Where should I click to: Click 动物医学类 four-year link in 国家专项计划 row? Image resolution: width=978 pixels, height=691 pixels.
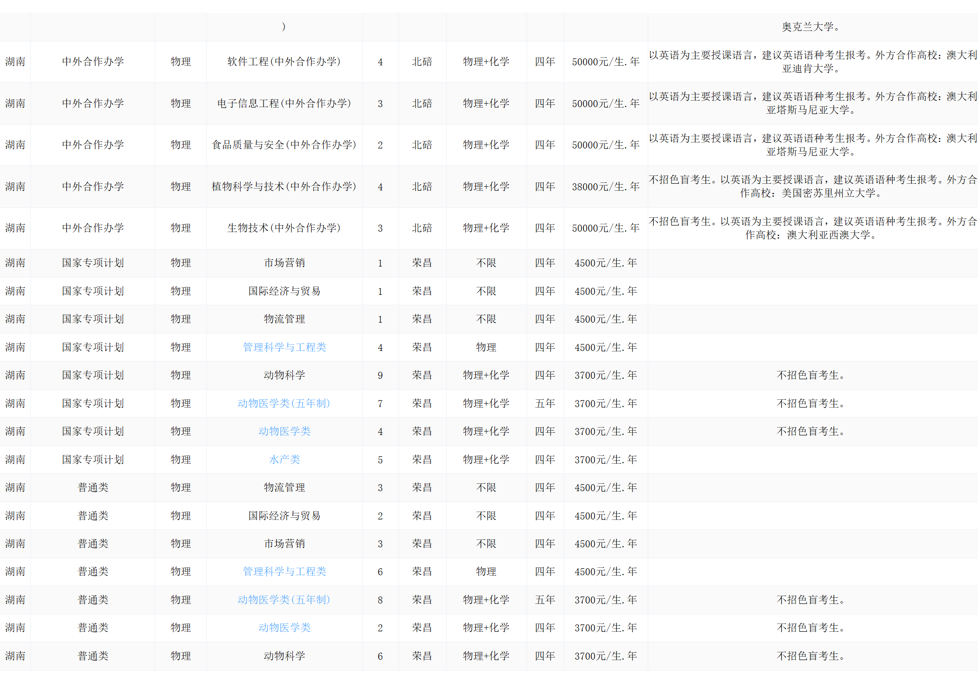pyautogui.click(x=284, y=431)
